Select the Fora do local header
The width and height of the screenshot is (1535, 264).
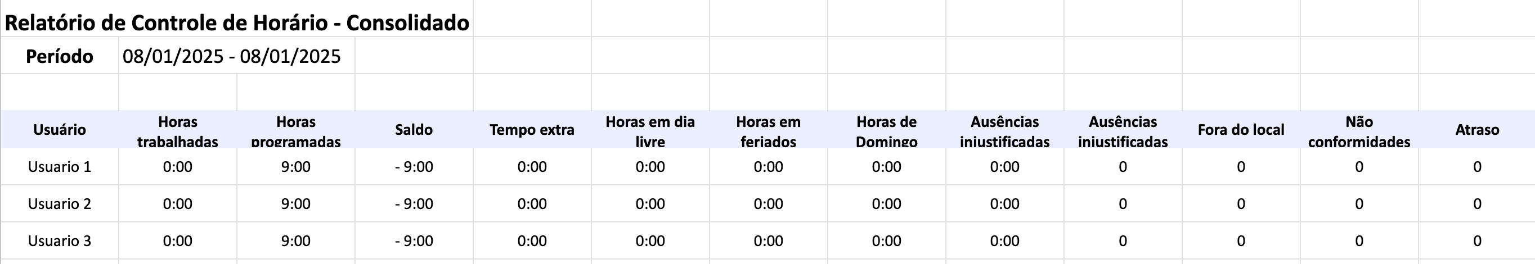1241,129
